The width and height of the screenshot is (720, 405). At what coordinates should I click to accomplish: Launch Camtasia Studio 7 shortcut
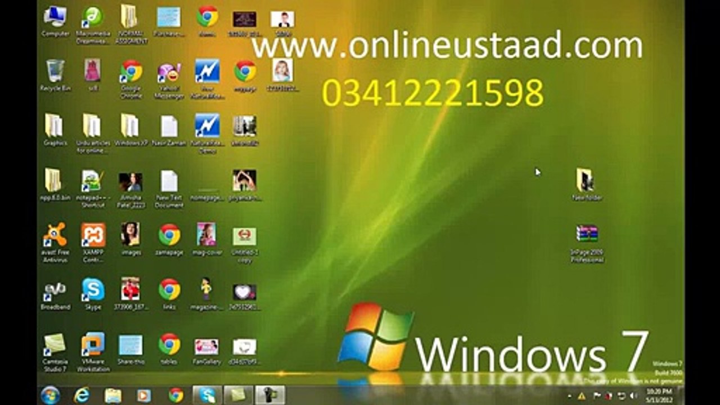(55, 352)
